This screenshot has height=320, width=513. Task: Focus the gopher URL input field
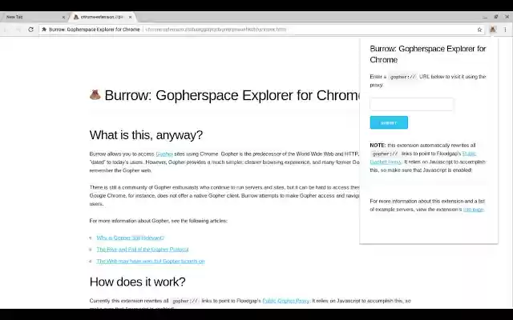[411, 104]
